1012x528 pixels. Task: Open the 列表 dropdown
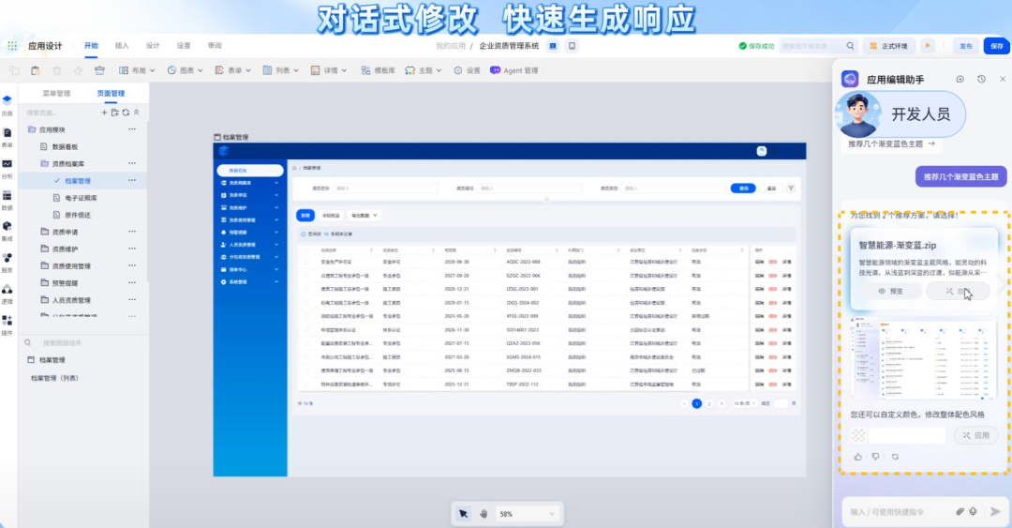tap(281, 70)
